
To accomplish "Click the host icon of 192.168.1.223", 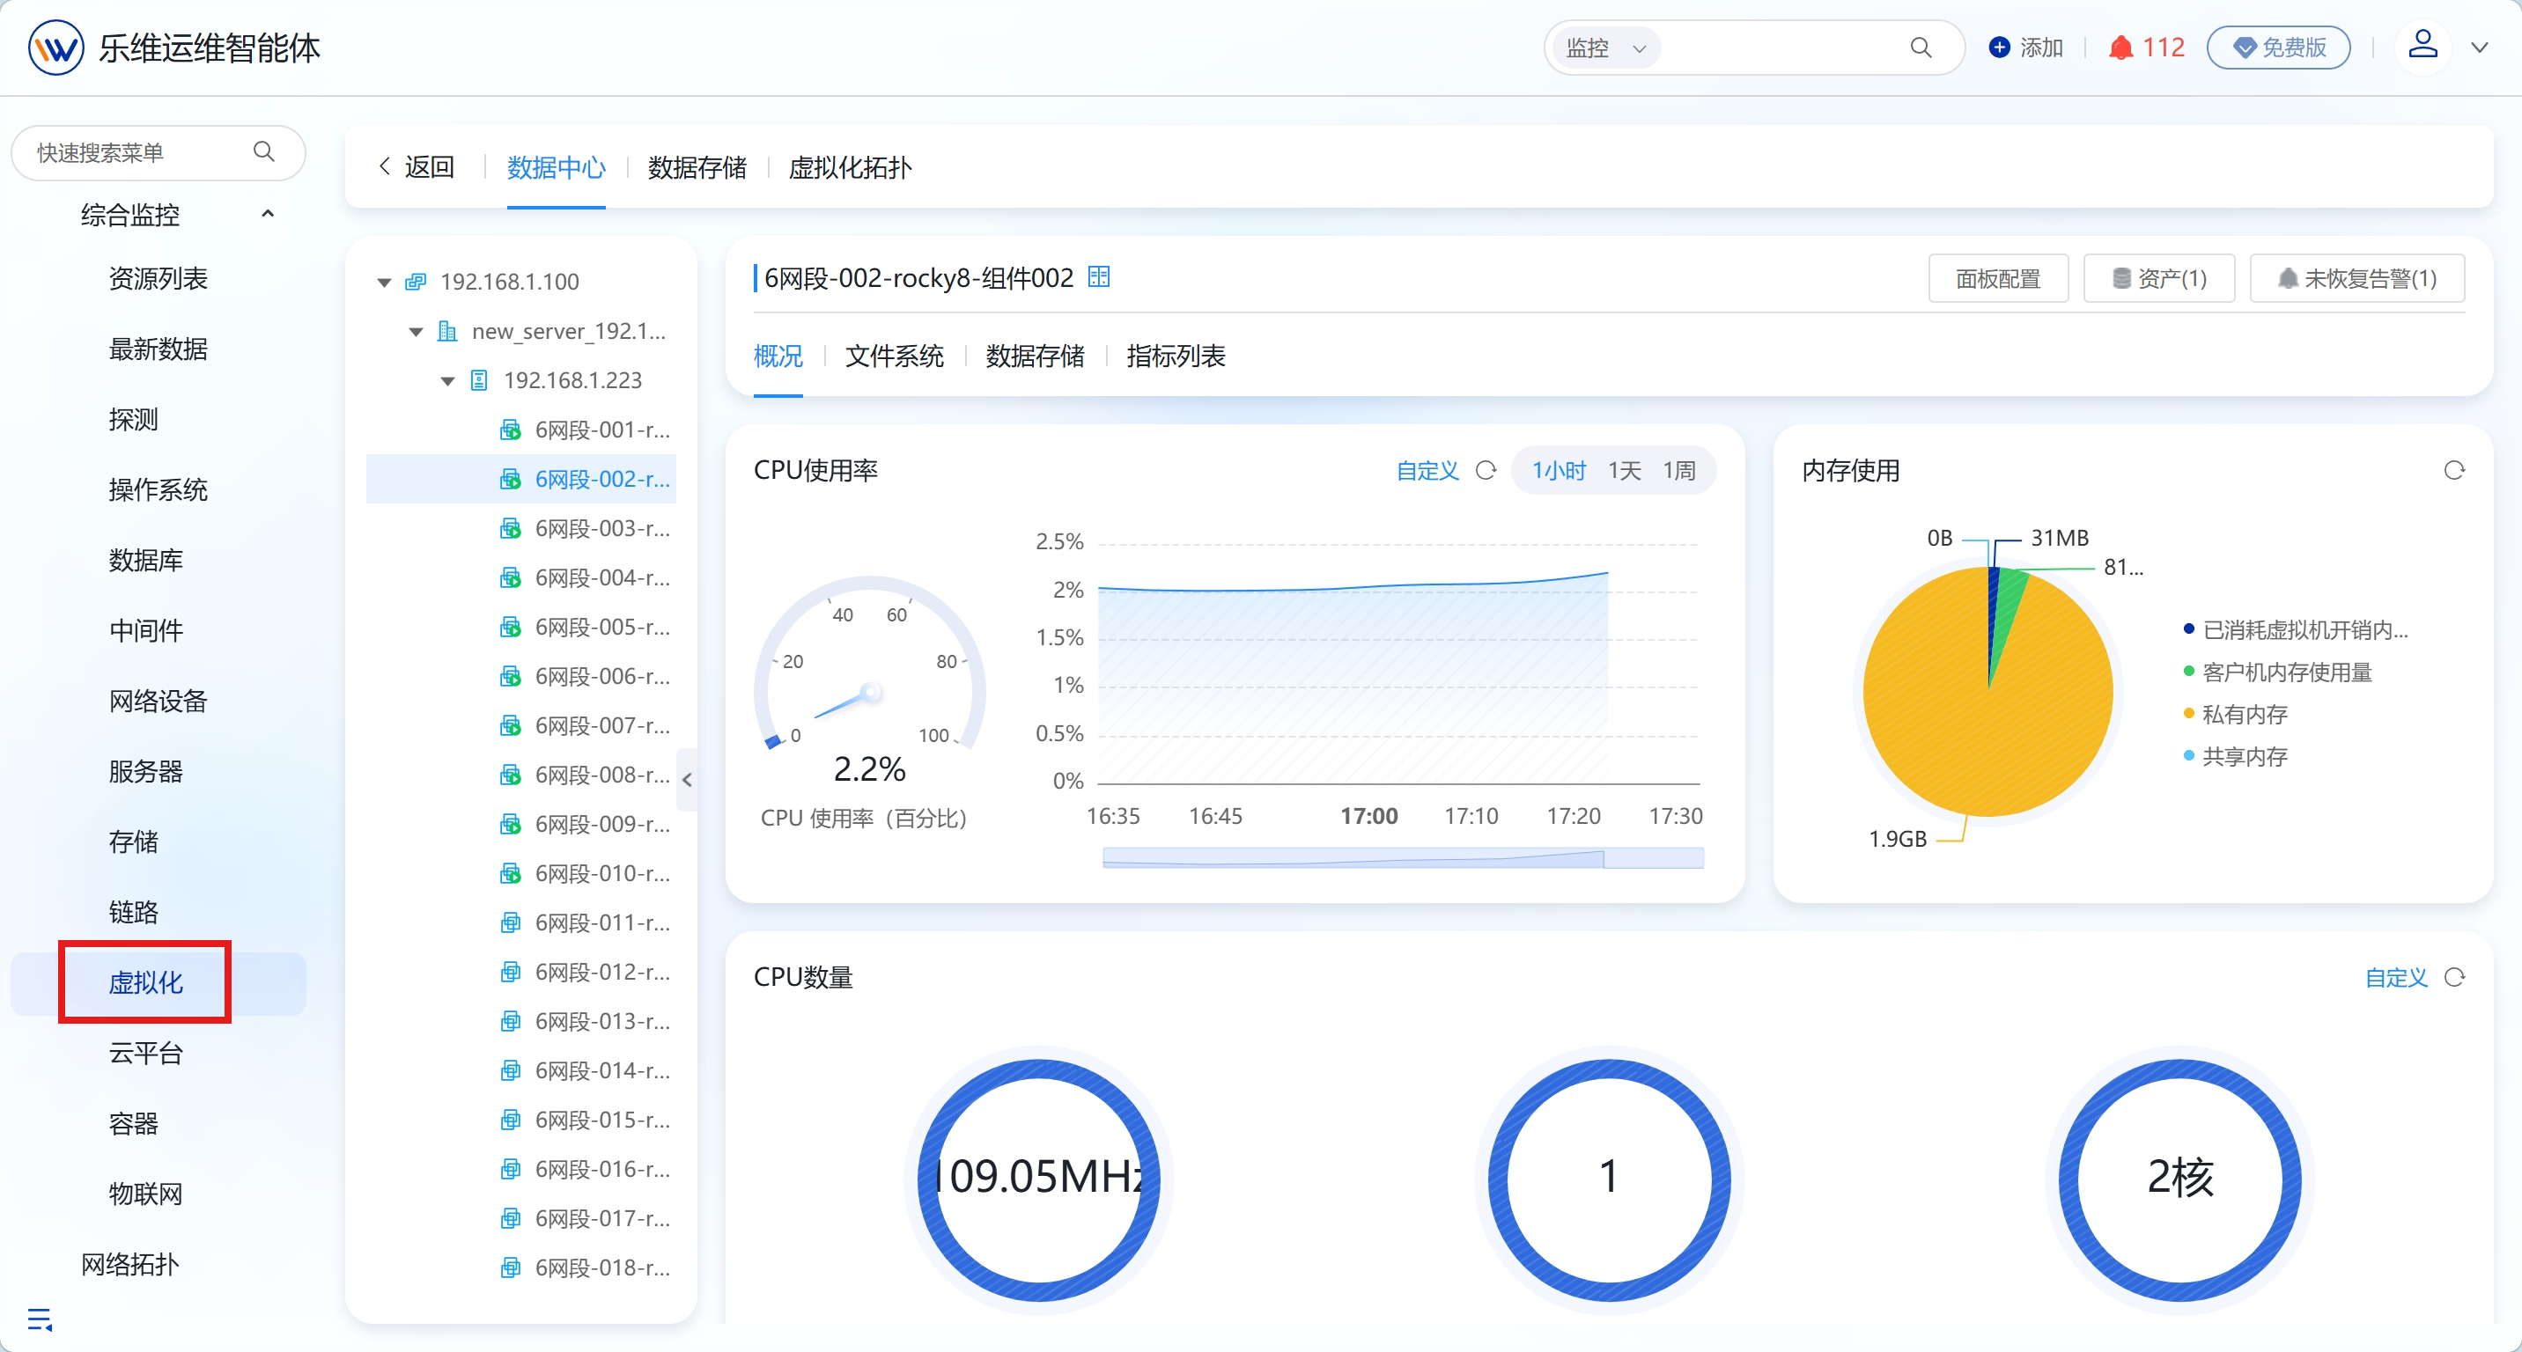I will coord(479,379).
